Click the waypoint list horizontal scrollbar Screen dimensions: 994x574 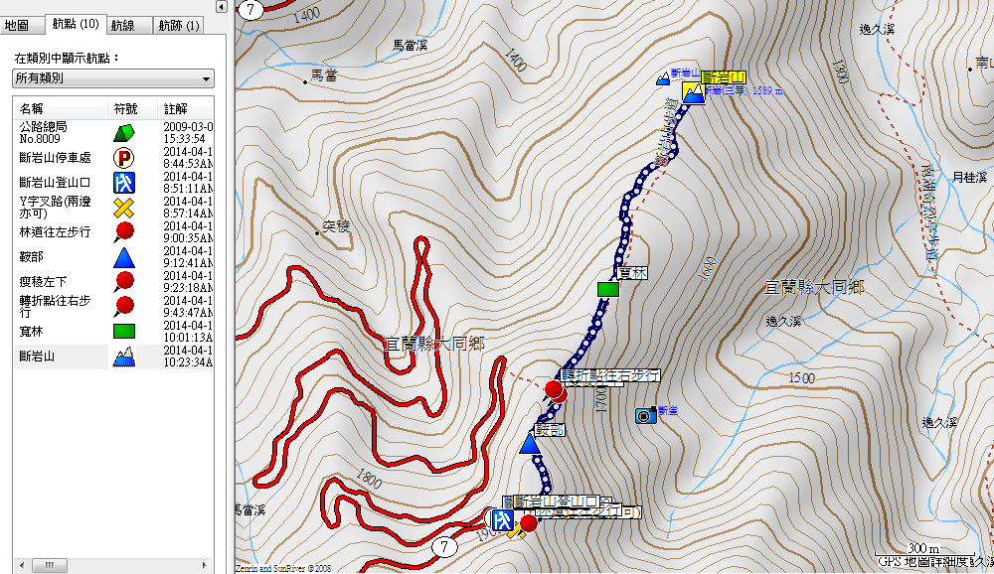pyautogui.click(x=110, y=565)
